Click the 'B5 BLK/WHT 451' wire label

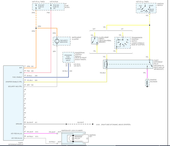[31, 122]
